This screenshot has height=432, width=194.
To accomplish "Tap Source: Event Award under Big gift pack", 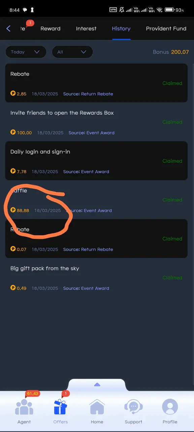I will (x=86, y=288).
